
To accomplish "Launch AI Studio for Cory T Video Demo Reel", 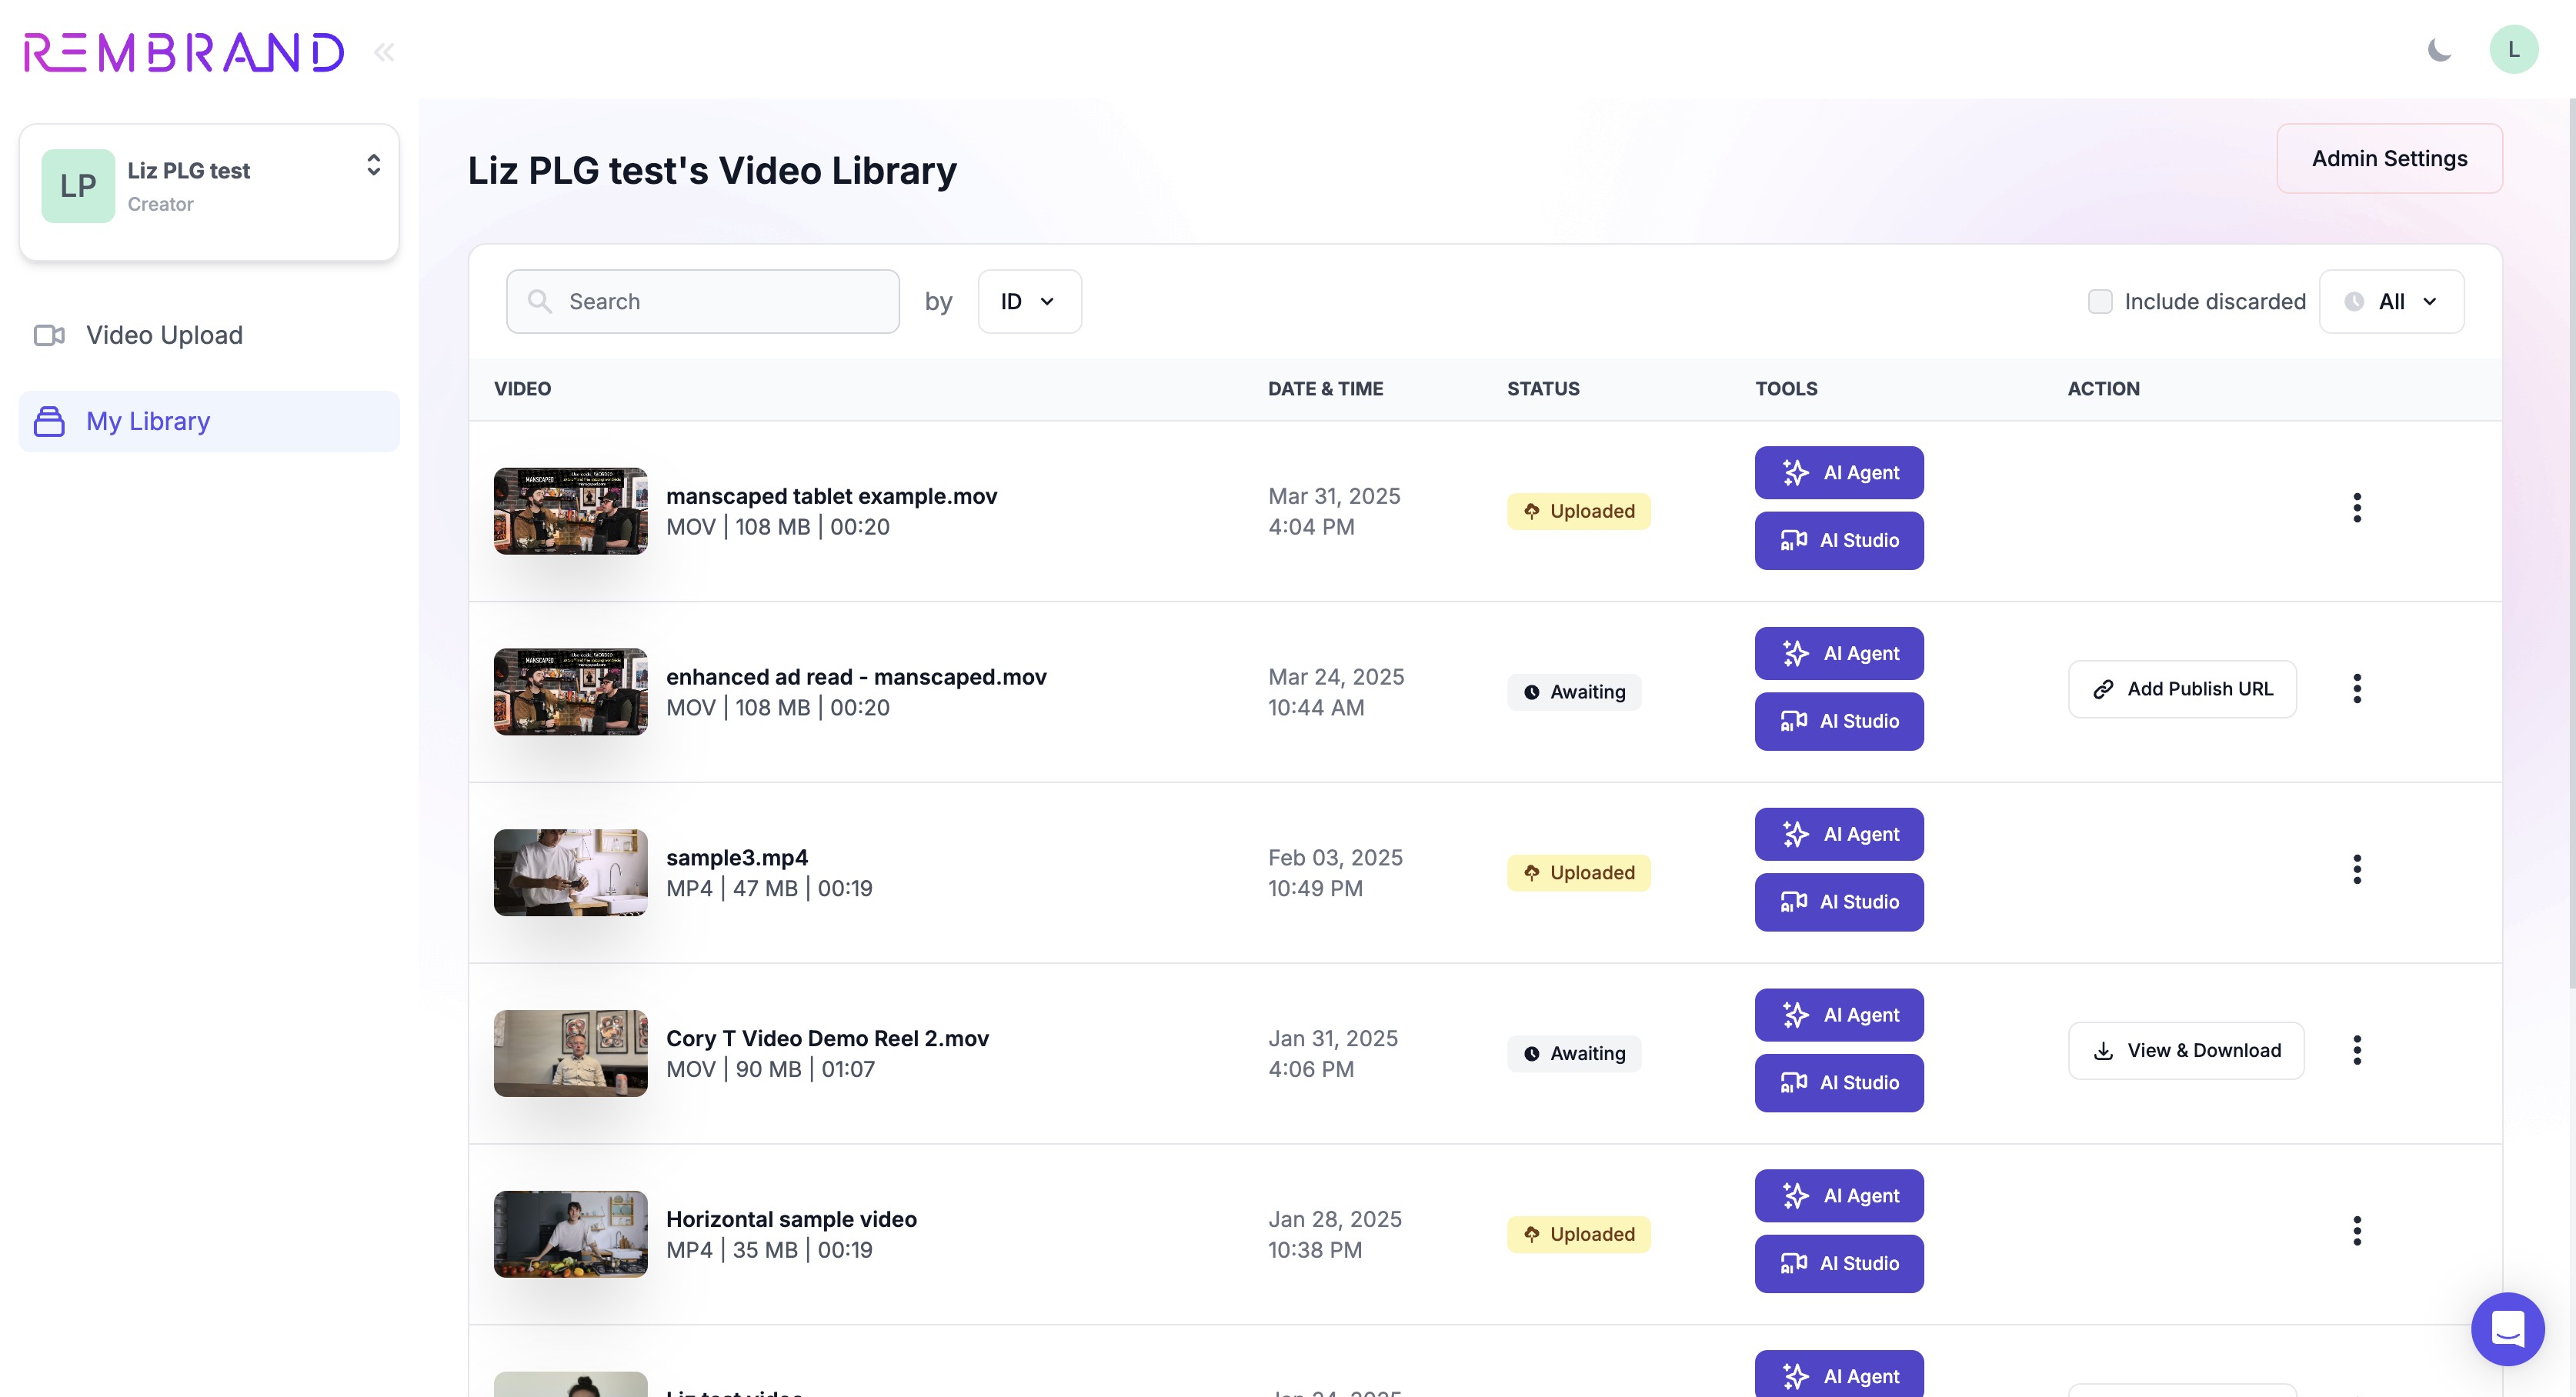I will (1839, 1083).
